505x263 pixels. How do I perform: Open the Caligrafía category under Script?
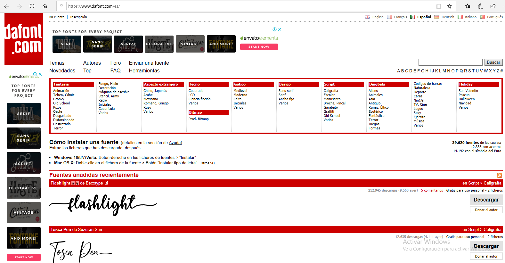click(330, 91)
